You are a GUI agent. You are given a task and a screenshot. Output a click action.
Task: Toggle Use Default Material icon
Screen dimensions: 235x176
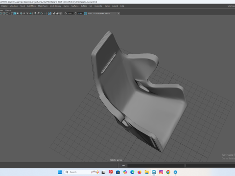coord(18,13)
